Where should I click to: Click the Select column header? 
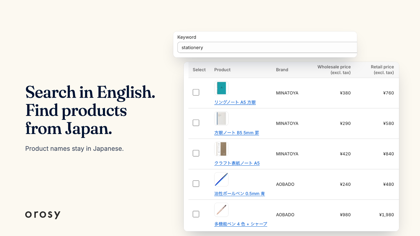pyautogui.click(x=199, y=70)
